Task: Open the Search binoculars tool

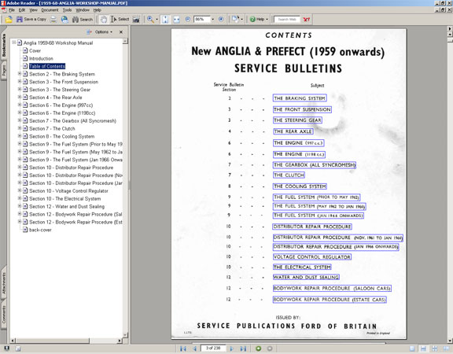Action: (83, 20)
